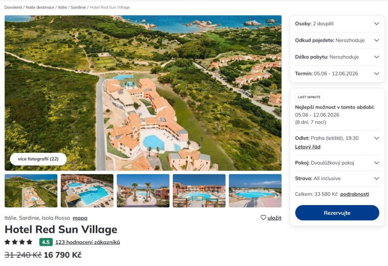This screenshot has width=388, height=266.
Task: Select the palm trees courtyard thumbnail
Action: click(x=143, y=191)
